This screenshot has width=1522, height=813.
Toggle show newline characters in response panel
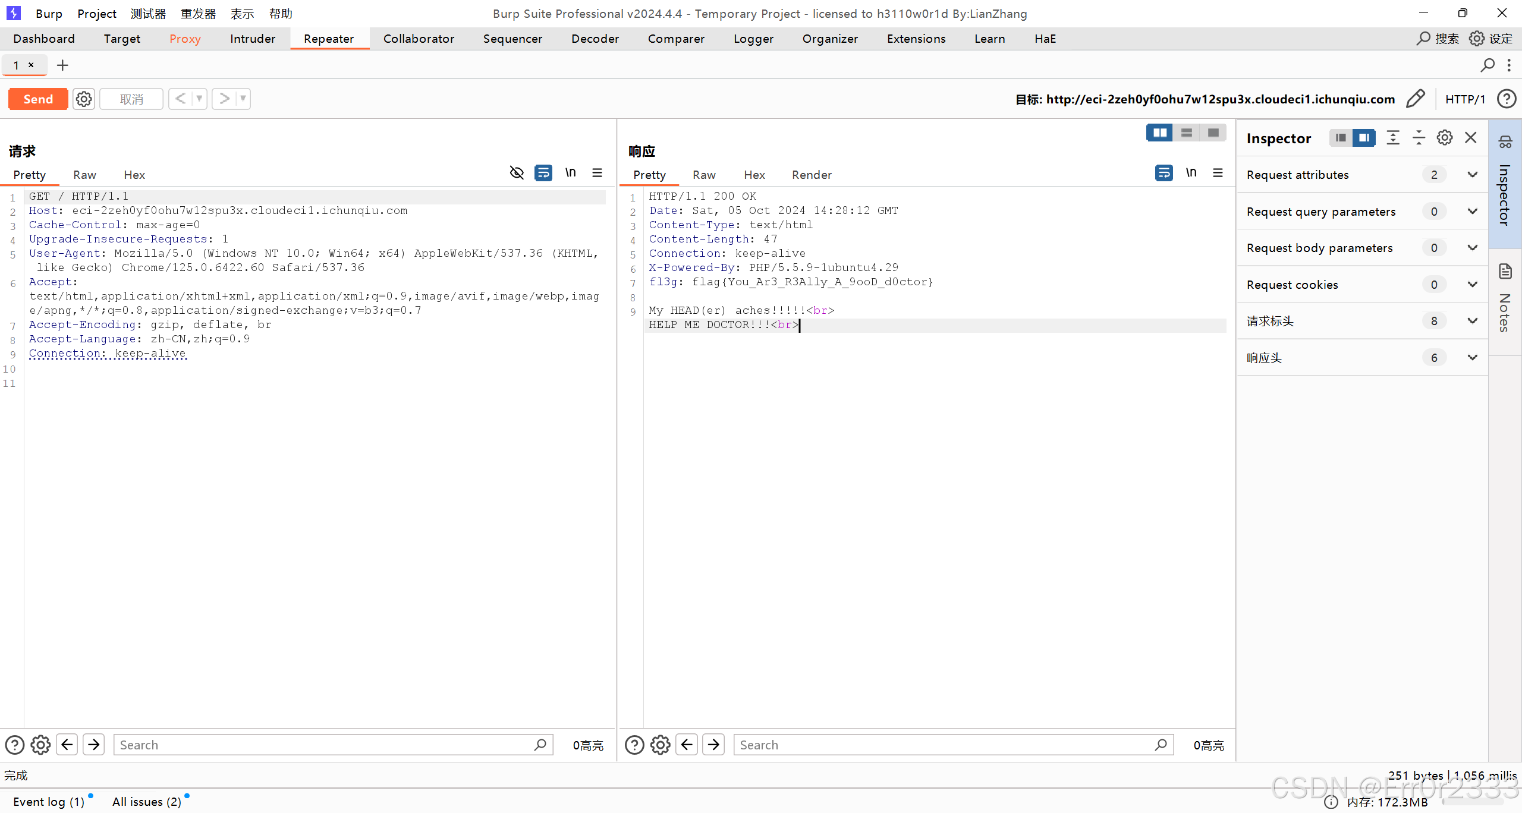pos(1191,173)
